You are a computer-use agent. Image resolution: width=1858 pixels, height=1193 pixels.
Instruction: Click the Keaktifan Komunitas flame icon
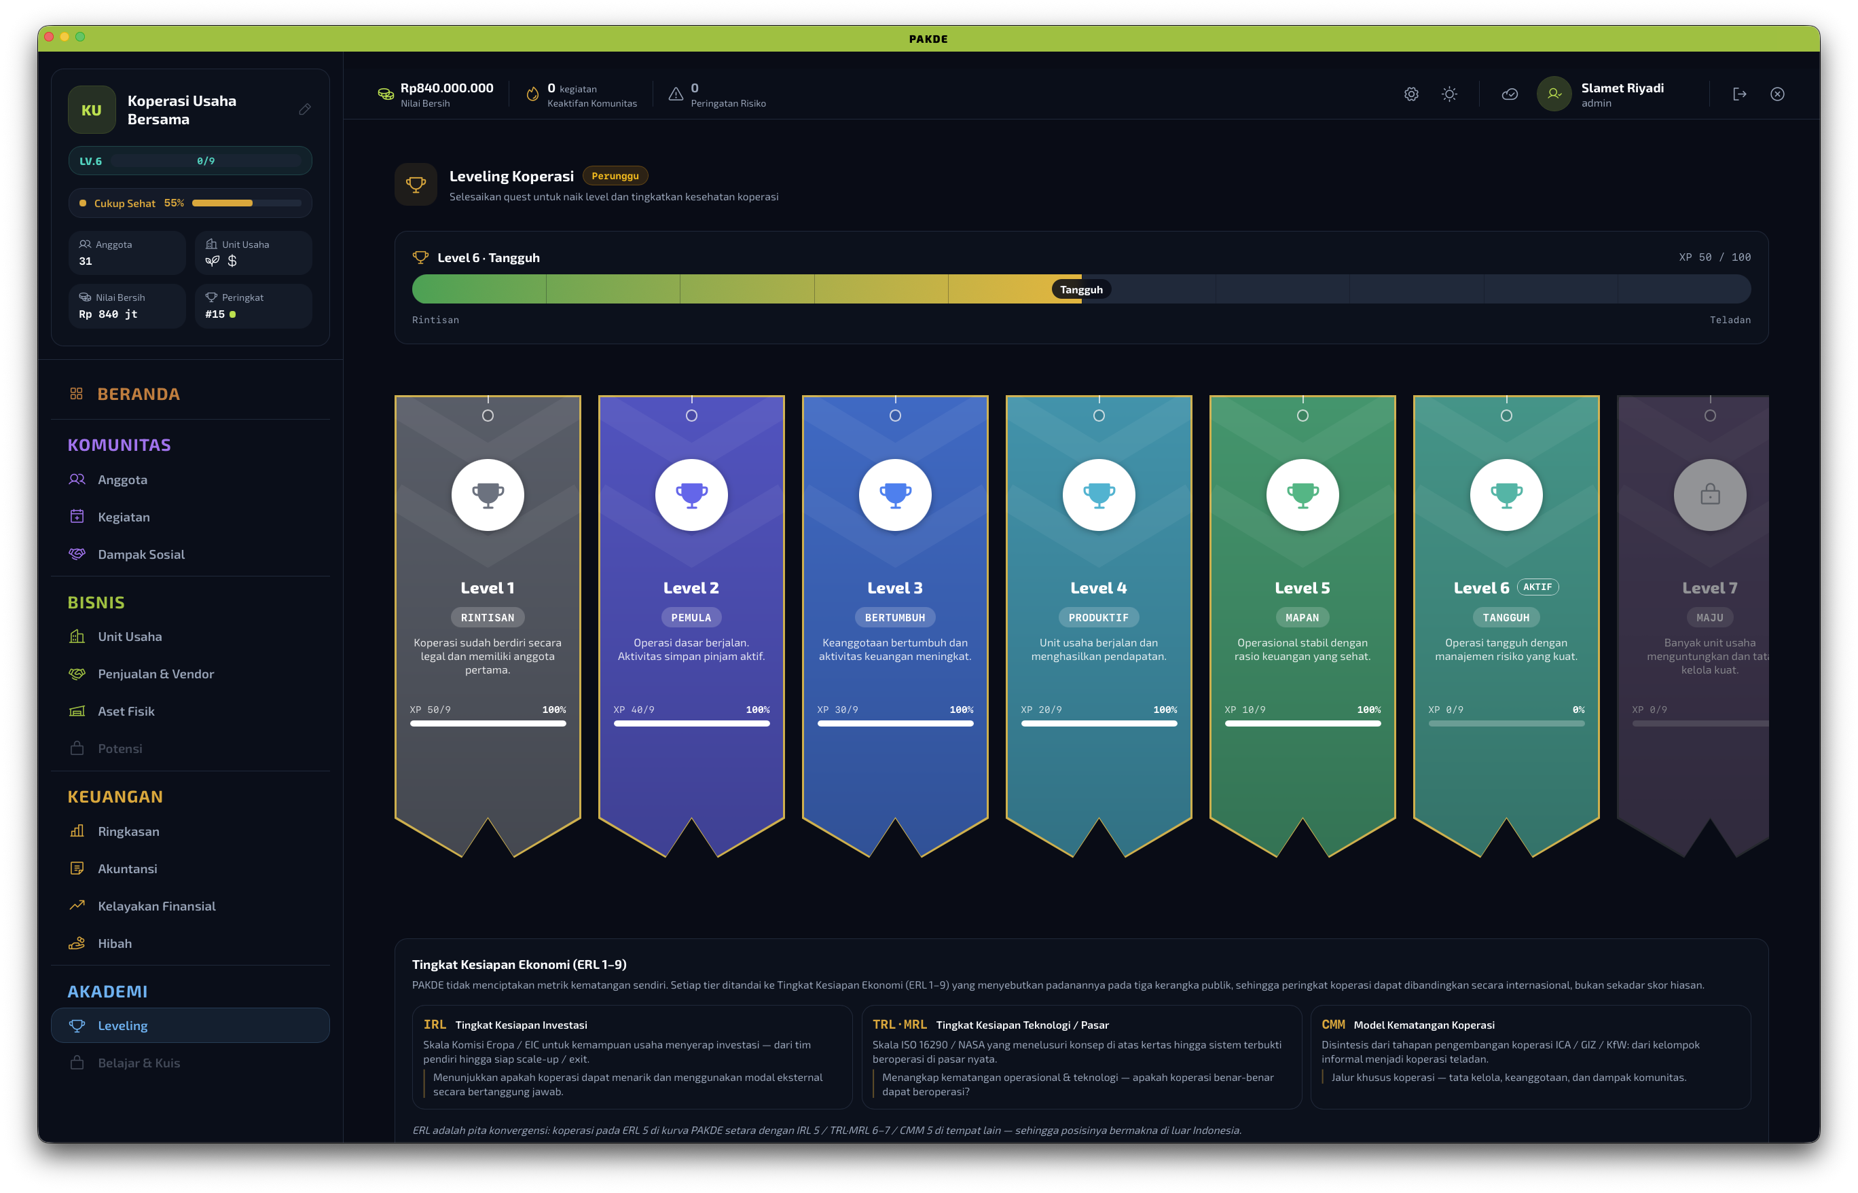click(x=532, y=94)
